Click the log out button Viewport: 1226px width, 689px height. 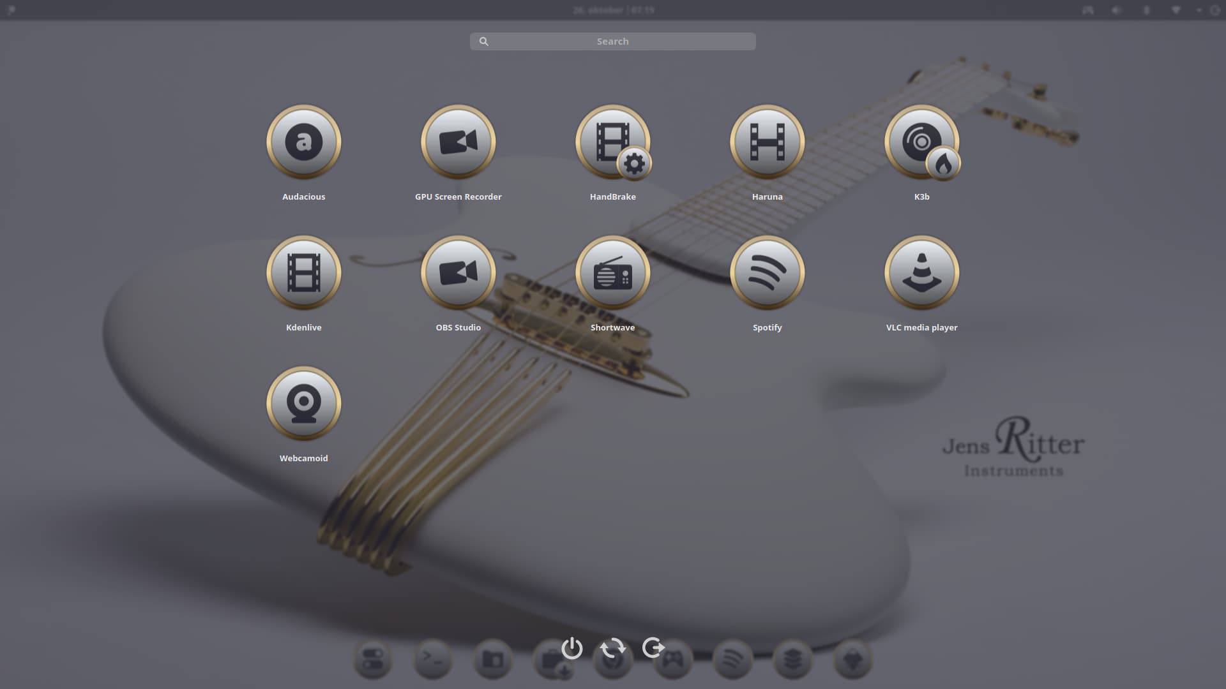point(653,648)
